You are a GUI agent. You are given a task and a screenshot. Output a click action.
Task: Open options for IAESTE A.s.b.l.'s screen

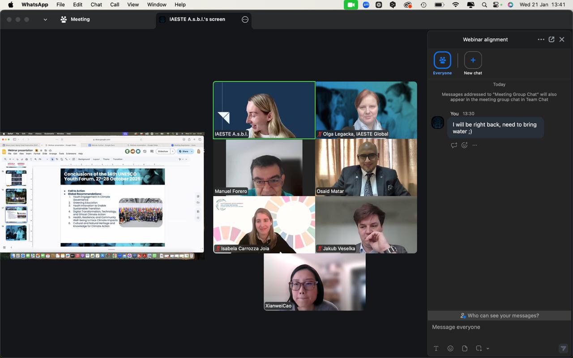[245, 20]
